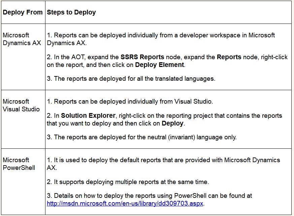Image resolution: width=294 pixels, height=216 pixels.
Task: Click the line about neutral (invariant) language only
Action: (x=142, y=137)
